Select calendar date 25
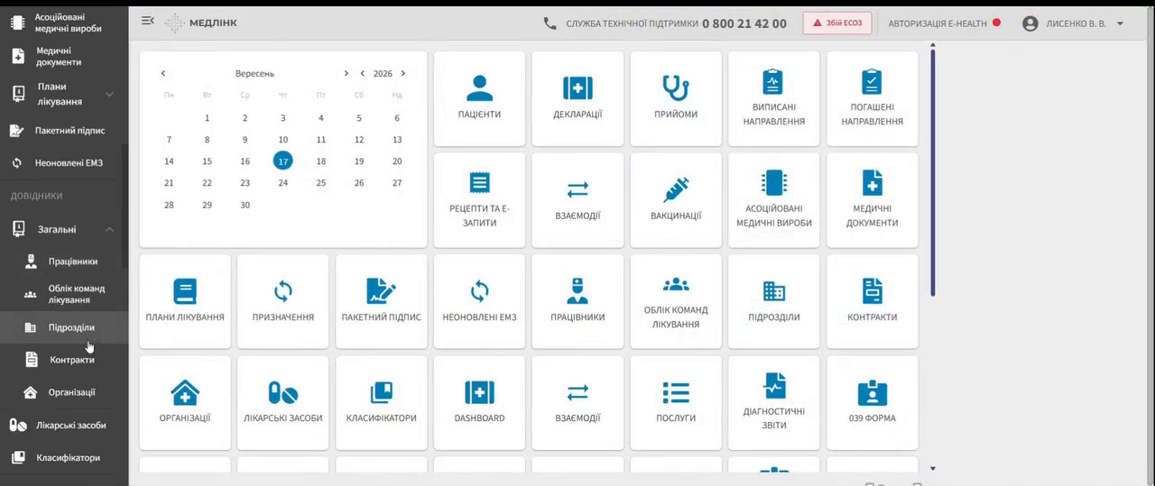This screenshot has width=1155, height=486. pyautogui.click(x=321, y=183)
